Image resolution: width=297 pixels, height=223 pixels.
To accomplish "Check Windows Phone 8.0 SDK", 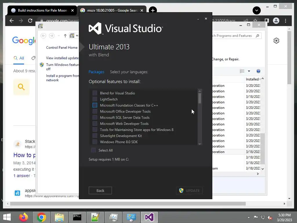I will click(x=95, y=142).
